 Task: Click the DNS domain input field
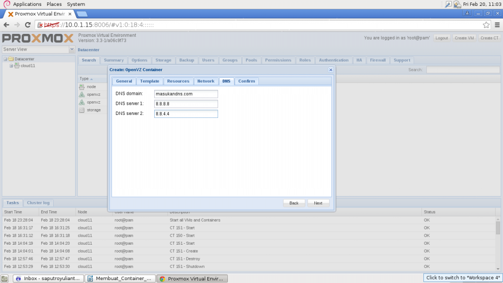pos(186,94)
